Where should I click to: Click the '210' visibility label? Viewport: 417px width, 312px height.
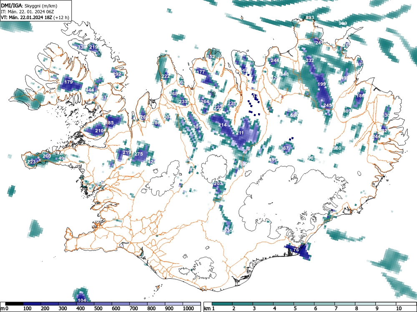click(100, 131)
